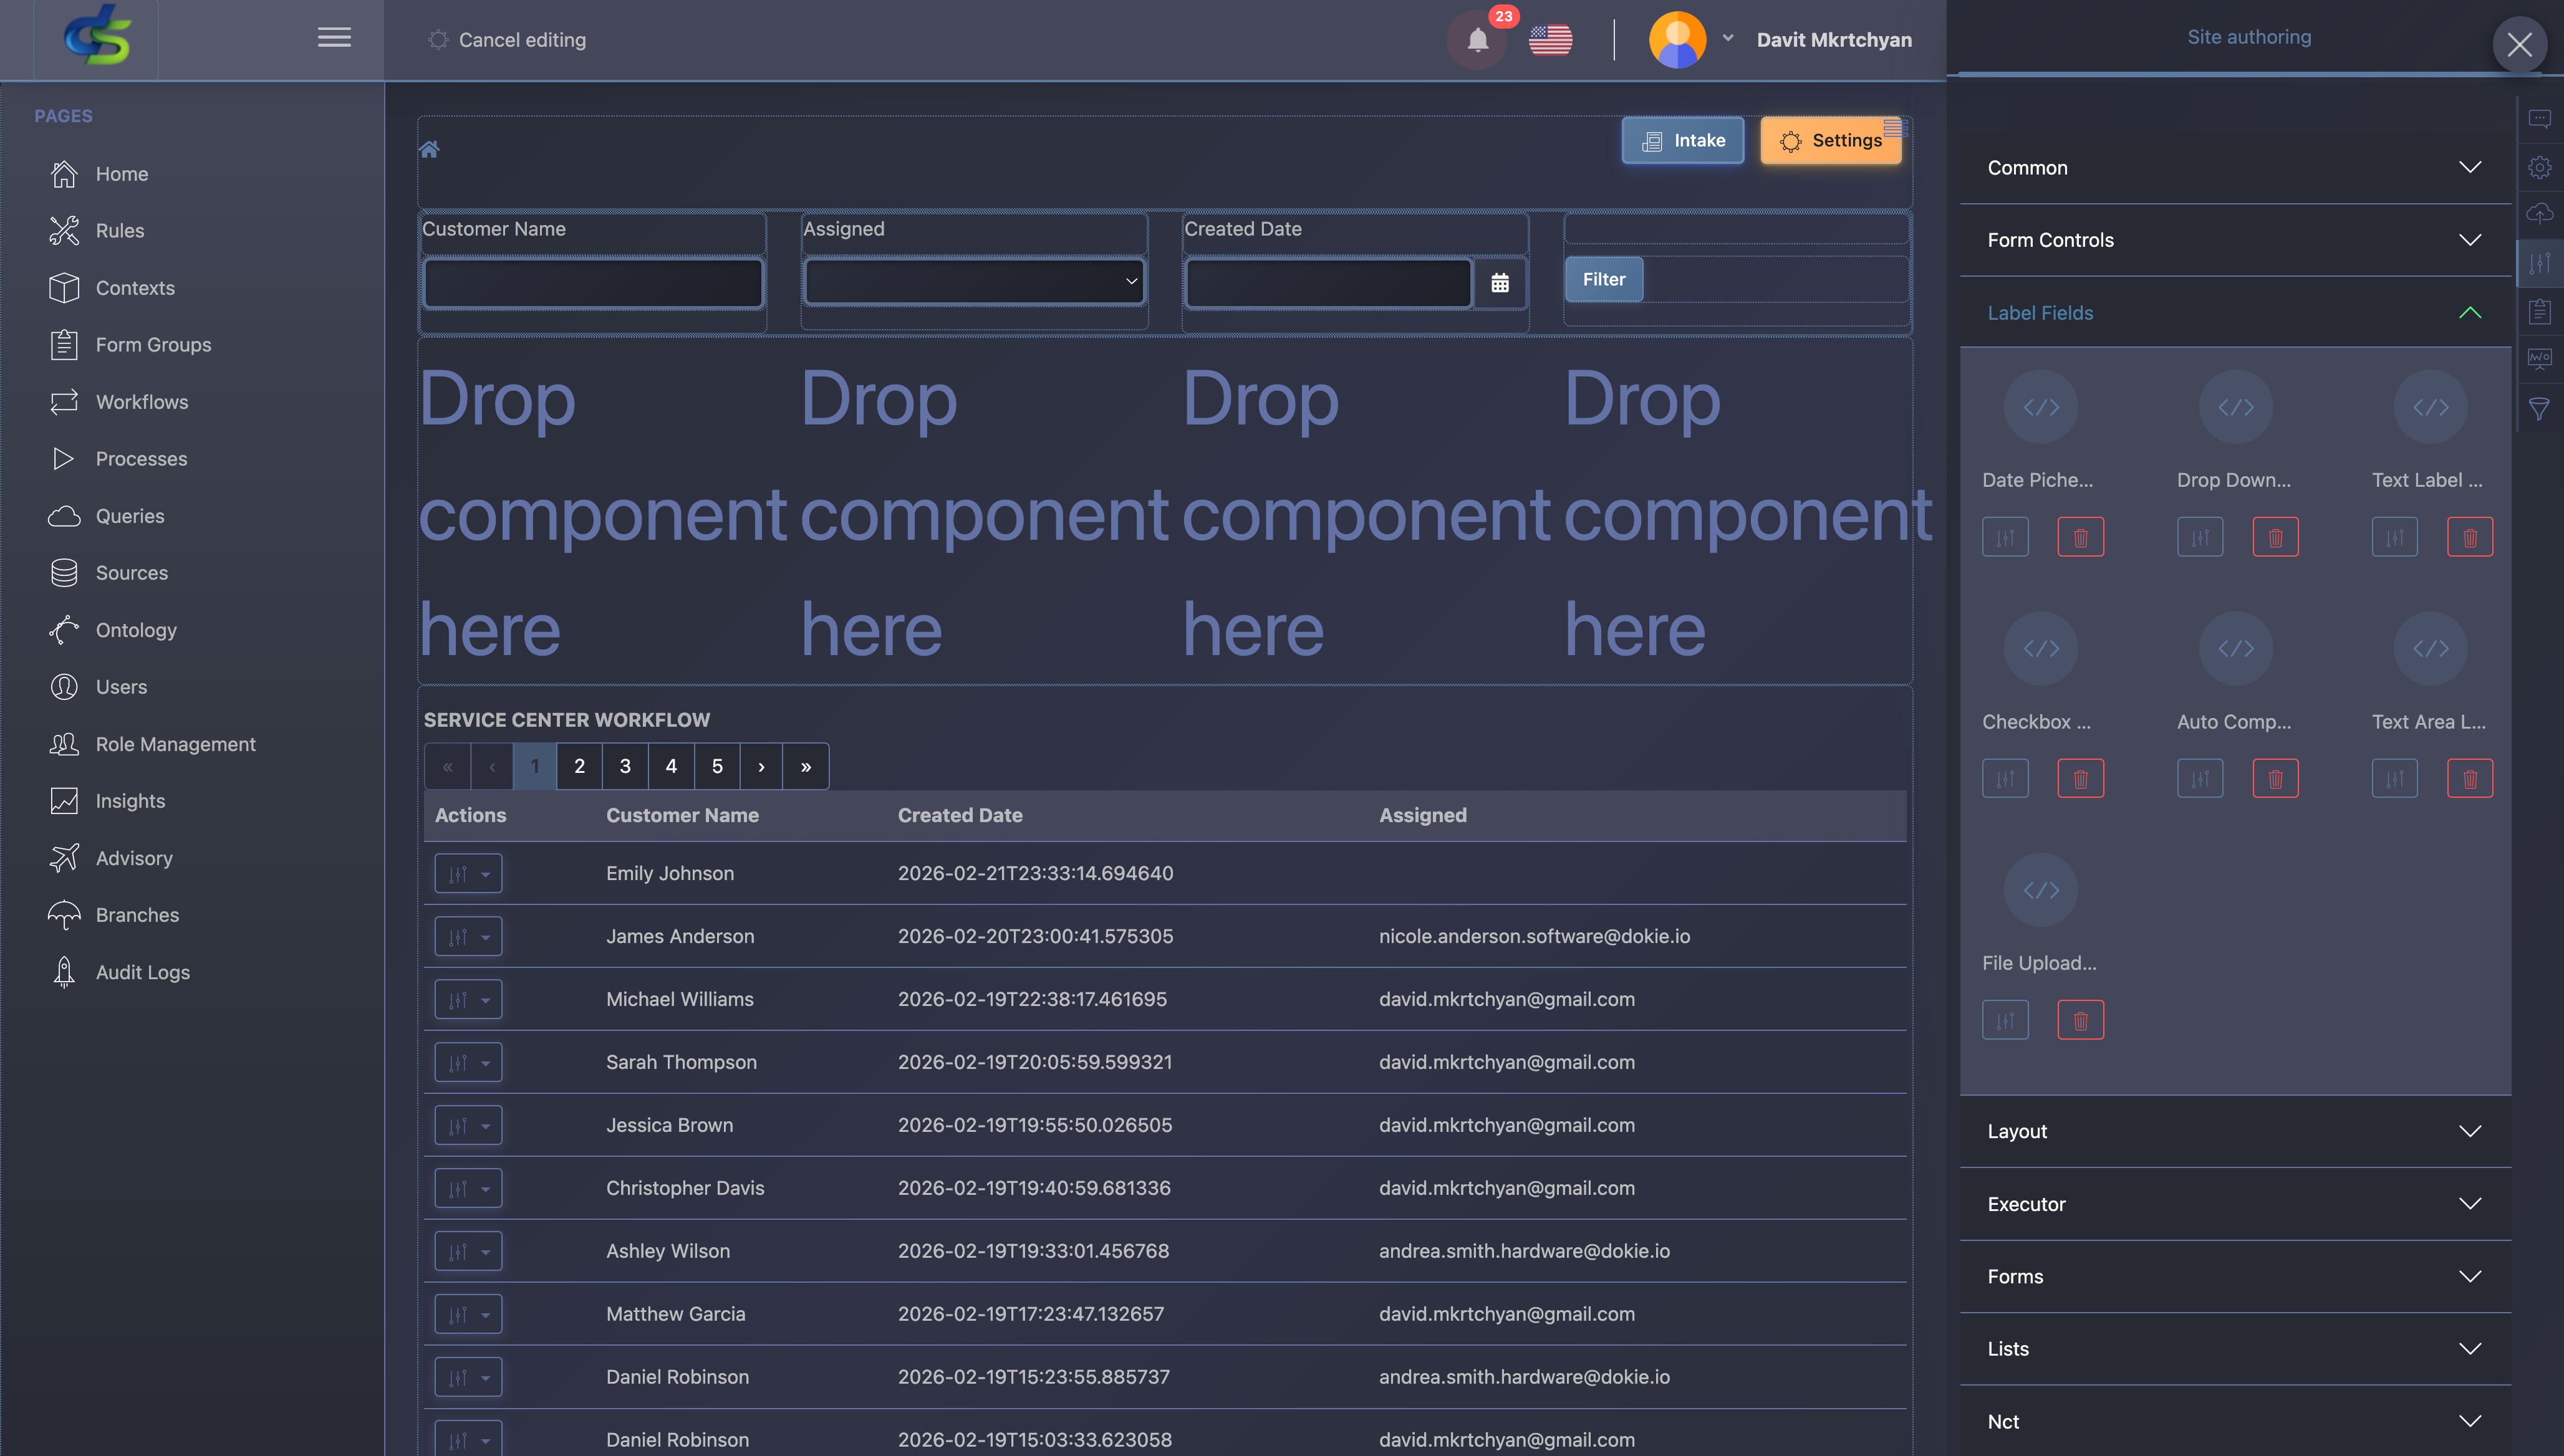Delete the Date Picker label field
Viewport: 2564px width, 1456px height.
pos(2081,536)
